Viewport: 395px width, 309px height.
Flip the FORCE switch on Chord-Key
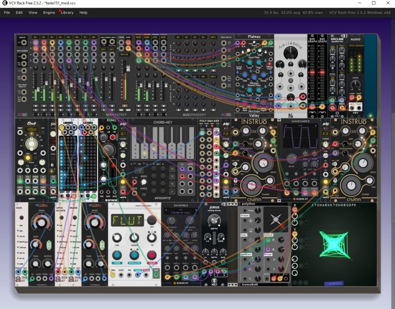[x=143, y=194]
